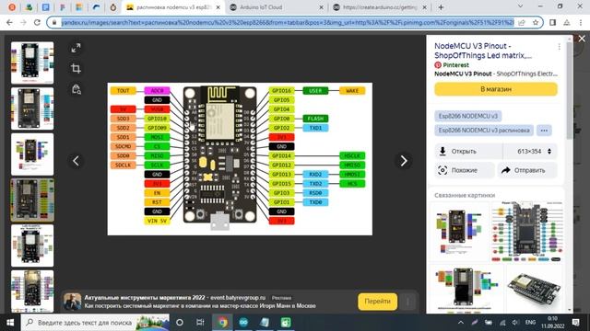This screenshot has width=590, height=331.
Task: Open the three-dot menu beside the image title
Action: [x=560, y=47]
